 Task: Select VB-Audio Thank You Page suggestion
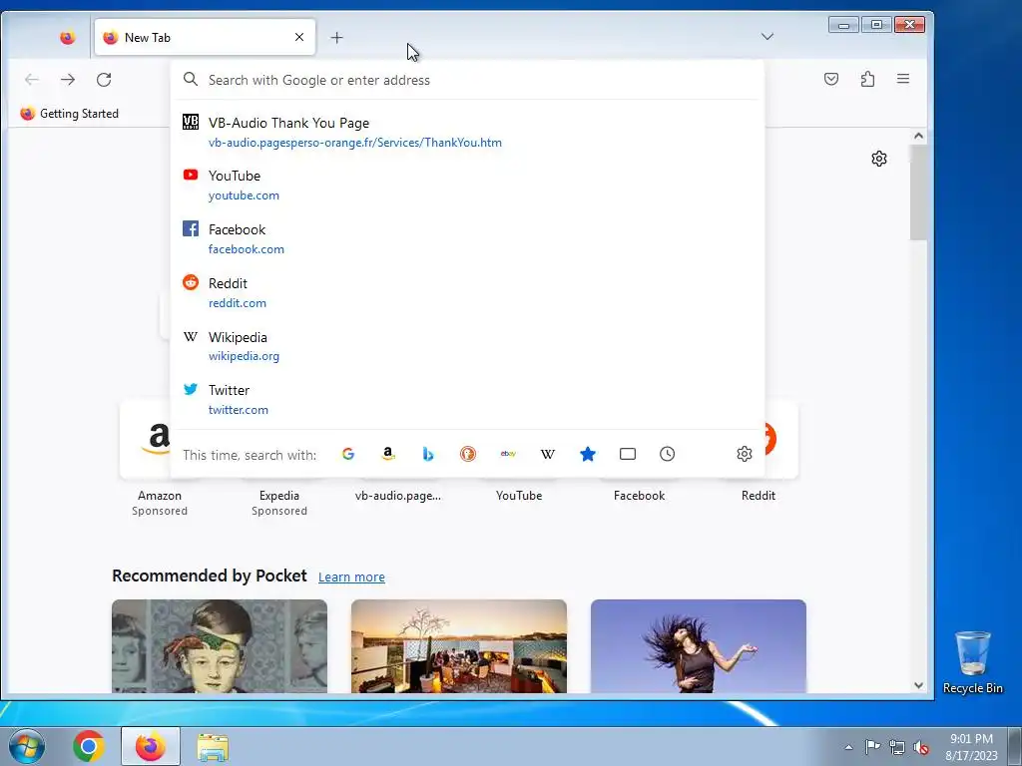click(467, 133)
